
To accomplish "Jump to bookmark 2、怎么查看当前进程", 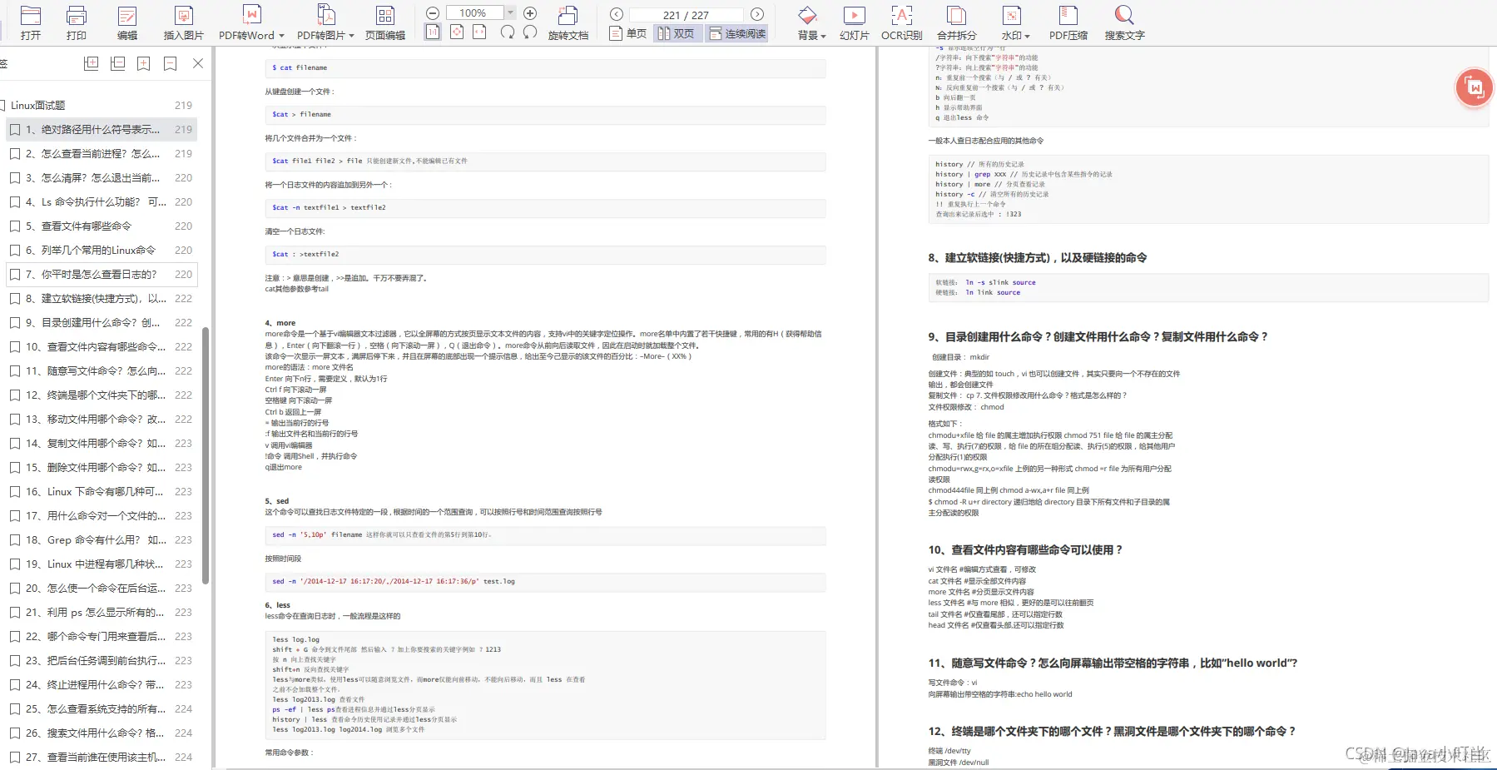I will coord(102,153).
